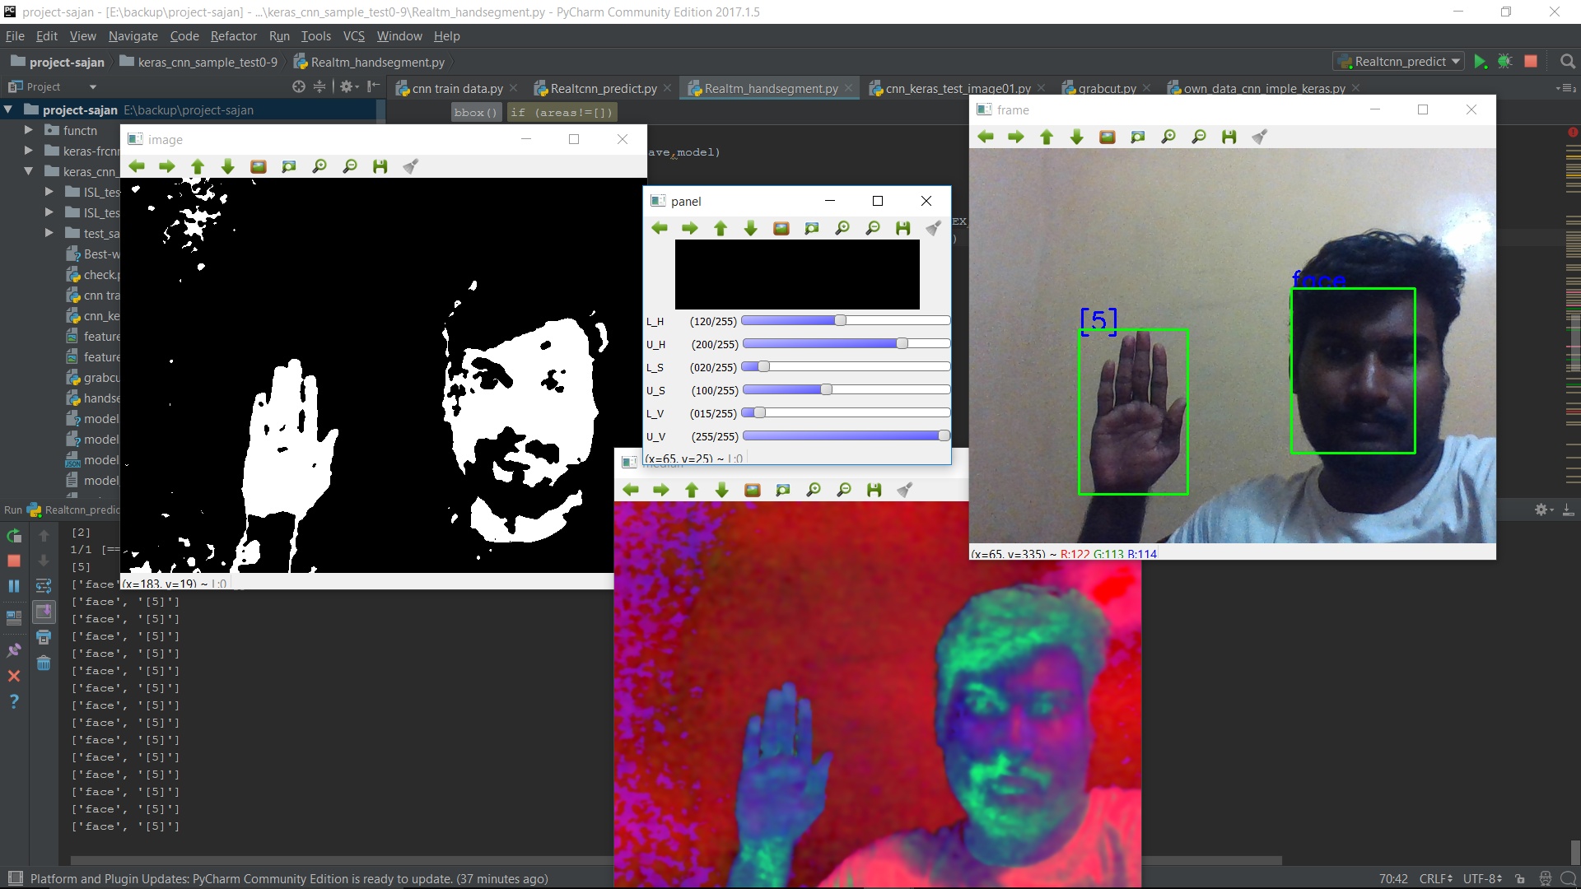This screenshot has height=889, width=1581.
Task: Adjust the L_H slider in panel window
Action: pos(840,321)
